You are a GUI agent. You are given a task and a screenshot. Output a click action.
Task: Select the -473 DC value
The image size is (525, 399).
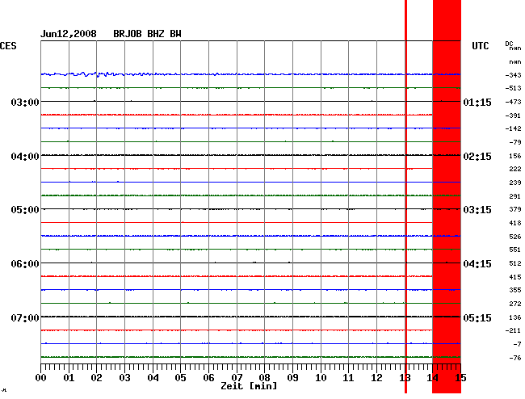pos(513,102)
